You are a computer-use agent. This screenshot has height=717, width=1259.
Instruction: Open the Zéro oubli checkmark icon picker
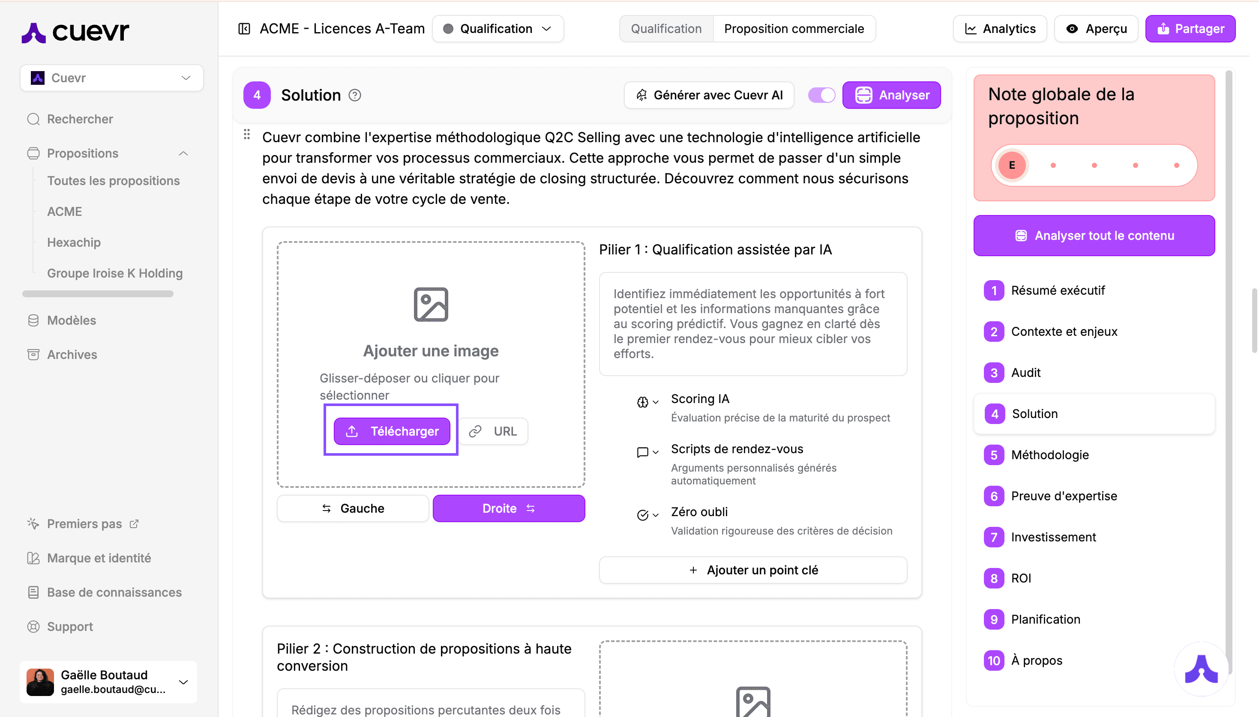pos(647,515)
